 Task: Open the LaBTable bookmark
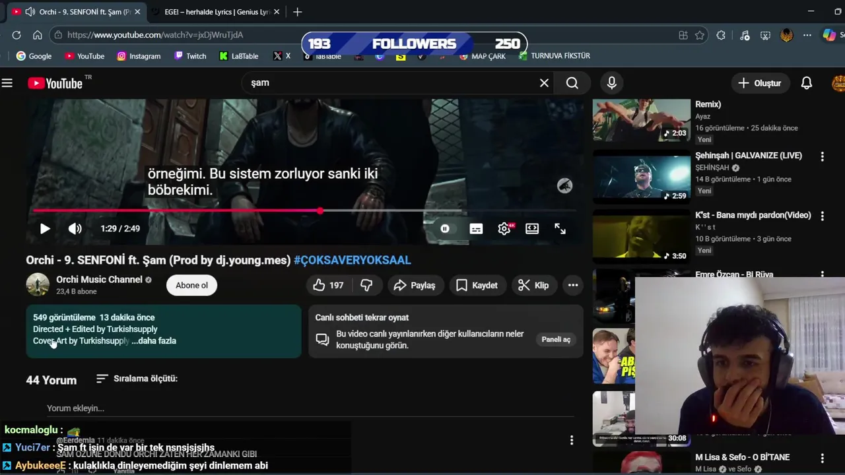[238, 56]
